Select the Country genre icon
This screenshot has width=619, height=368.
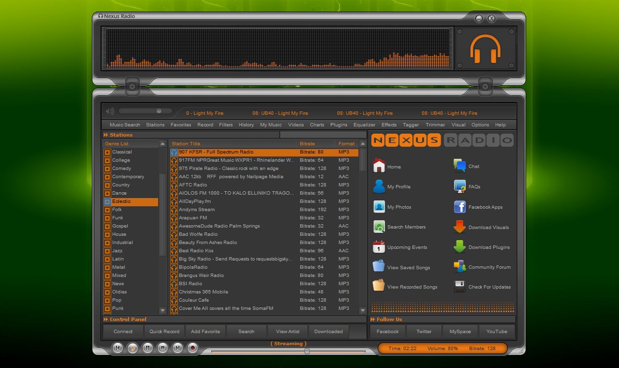pos(107,185)
